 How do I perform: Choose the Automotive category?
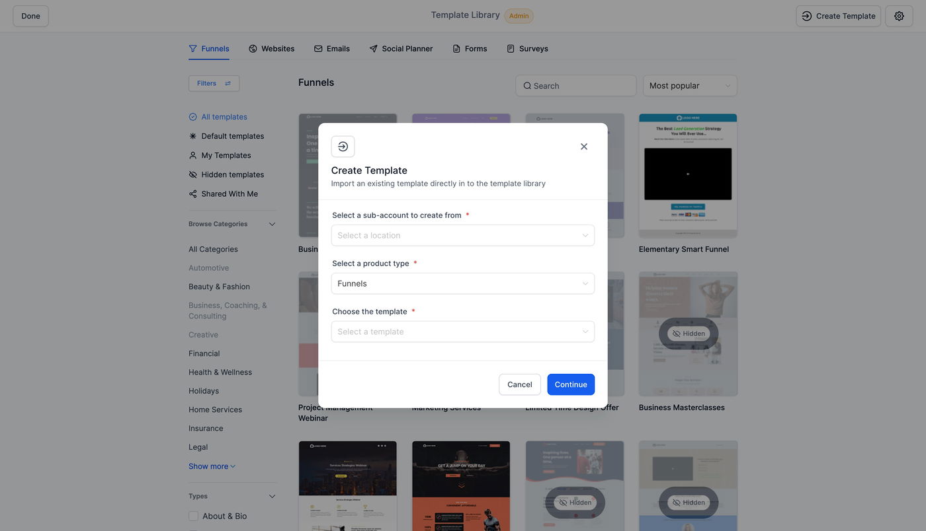pyautogui.click(x=208, y=268)
